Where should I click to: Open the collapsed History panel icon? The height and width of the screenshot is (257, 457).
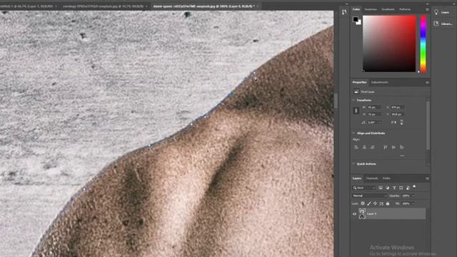coord(344,12)
